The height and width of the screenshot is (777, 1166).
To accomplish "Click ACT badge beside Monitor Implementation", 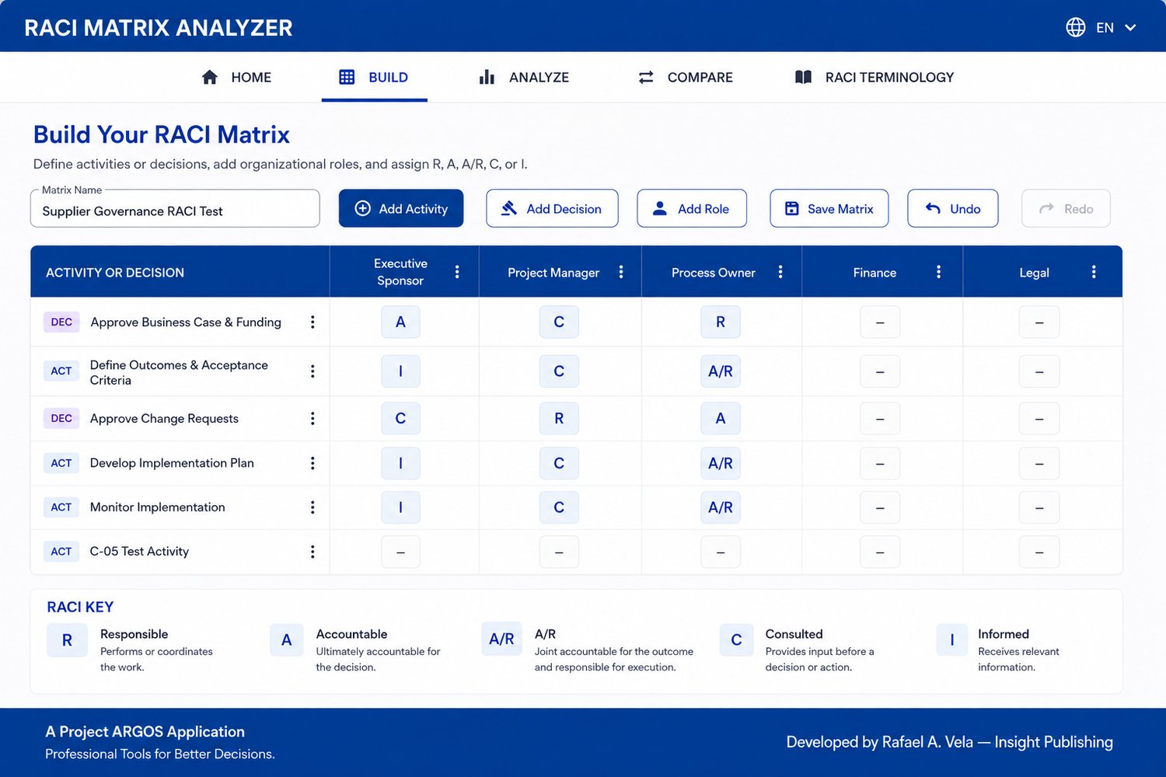I will [x=61, y=507].
